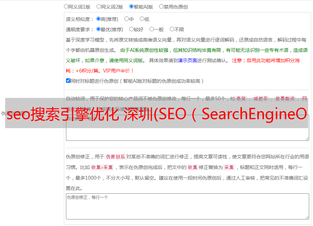
Task: Open the 演示页面 link
Action: click(188, 60)
